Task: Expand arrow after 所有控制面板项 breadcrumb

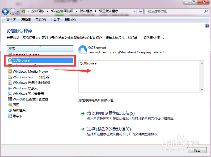Action: click(77, 11)
